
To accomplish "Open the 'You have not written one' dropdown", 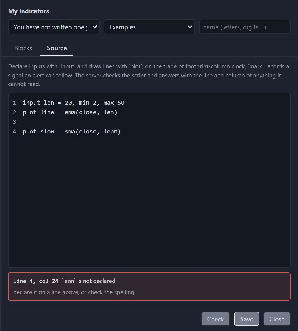I will (x=54, y=27).
